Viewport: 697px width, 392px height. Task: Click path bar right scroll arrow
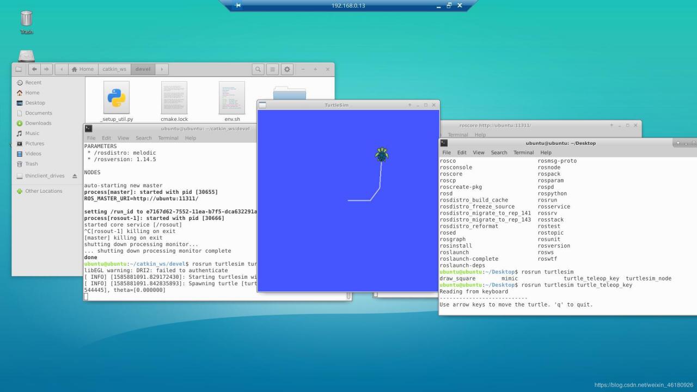pyautogui.click(x=162, y=69)
